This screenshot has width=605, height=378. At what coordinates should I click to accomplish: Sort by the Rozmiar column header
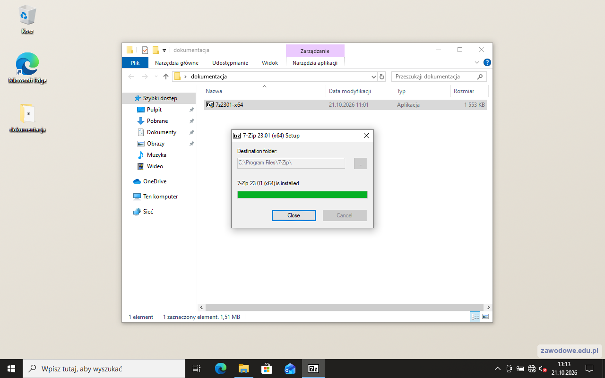click(x=469, y=91)
